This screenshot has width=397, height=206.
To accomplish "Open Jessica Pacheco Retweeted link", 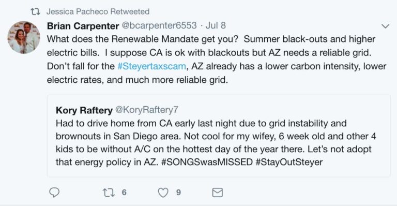I will 98,12.
